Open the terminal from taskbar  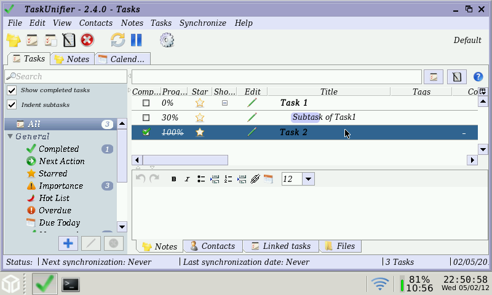[70, 285]
